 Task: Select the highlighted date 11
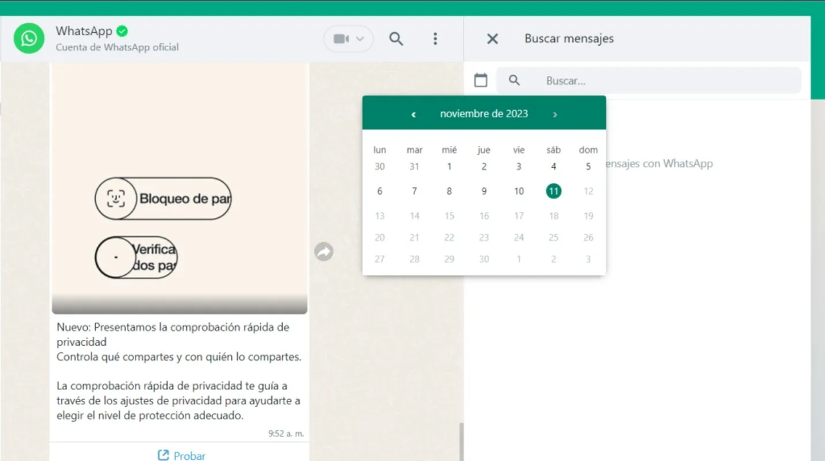(x=554, y=191)
